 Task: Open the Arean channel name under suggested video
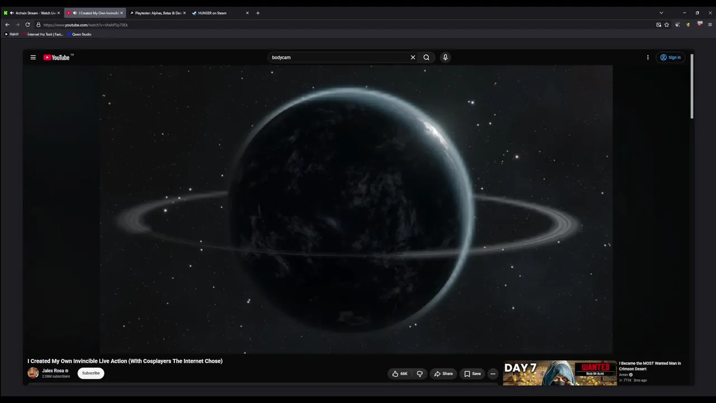tap(624, 374)
